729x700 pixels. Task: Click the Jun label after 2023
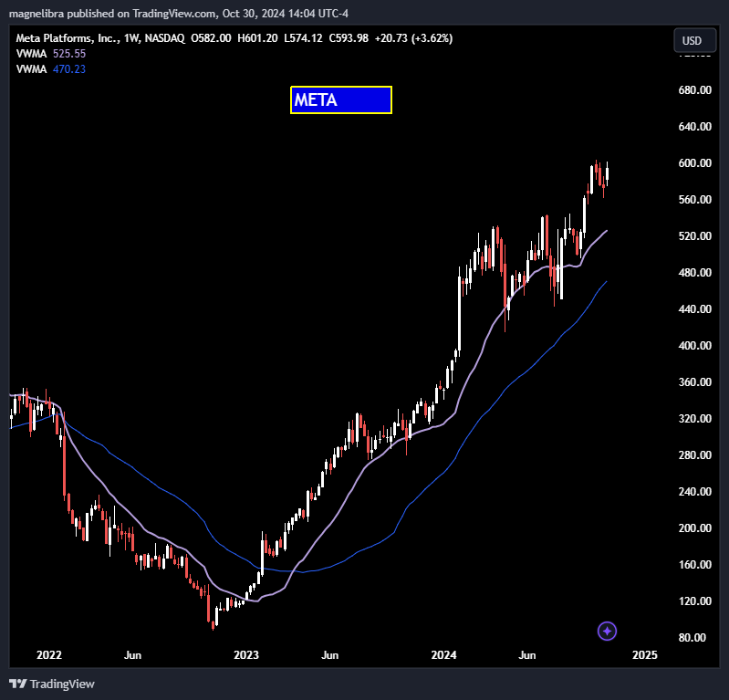[329, 655]
